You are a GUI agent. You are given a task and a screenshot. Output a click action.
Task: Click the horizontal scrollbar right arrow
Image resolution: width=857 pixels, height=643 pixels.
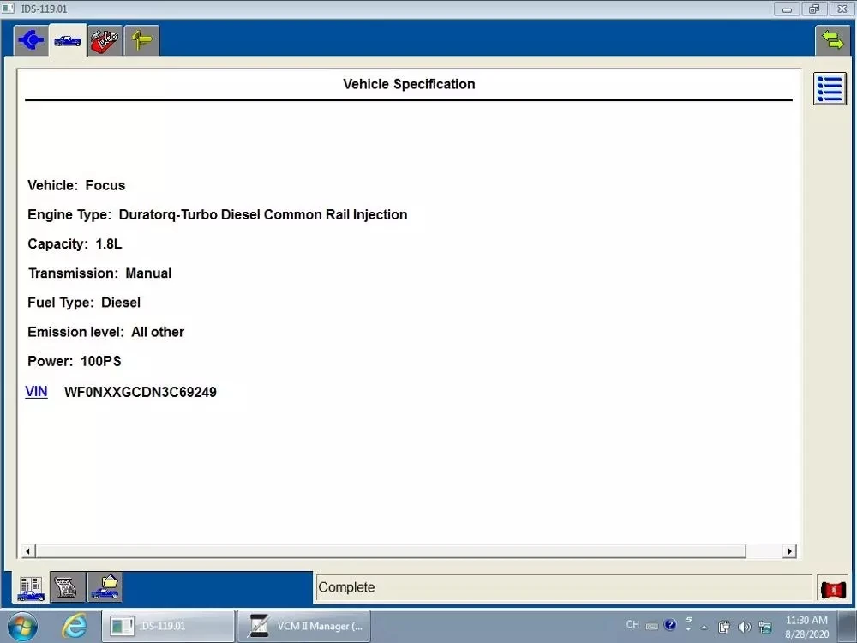pos(788,551)
